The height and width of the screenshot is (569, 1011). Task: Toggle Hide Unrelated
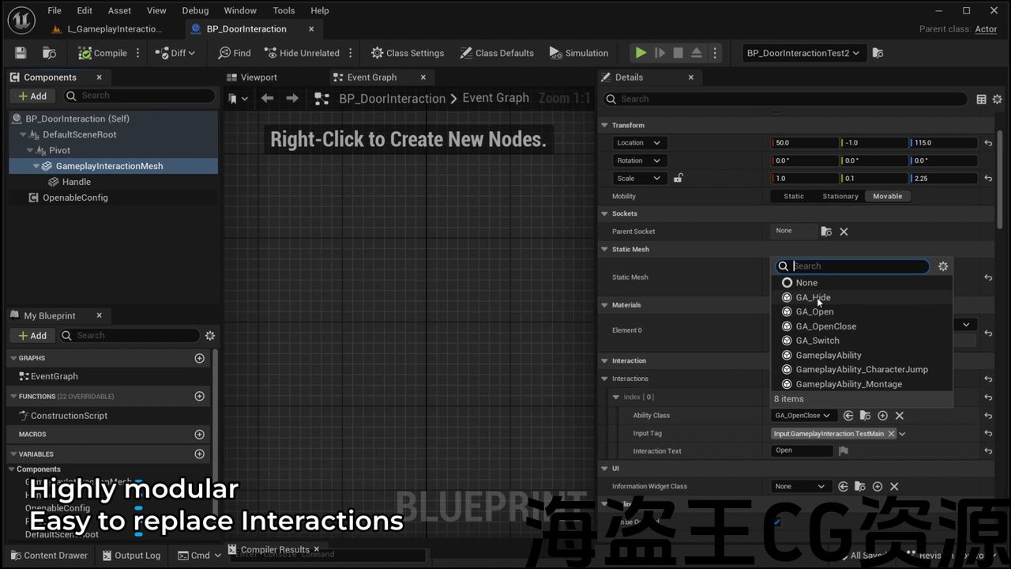pyautogui.click(x=302, y=53)
